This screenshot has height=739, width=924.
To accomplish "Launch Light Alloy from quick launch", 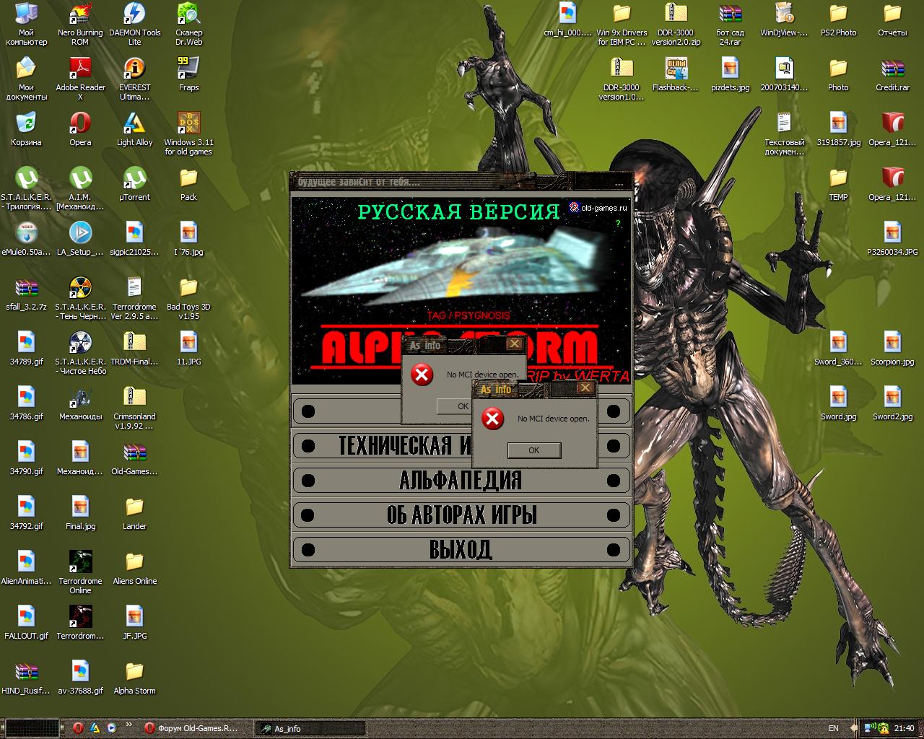I will pyautogui.click(x=95, y=728).
